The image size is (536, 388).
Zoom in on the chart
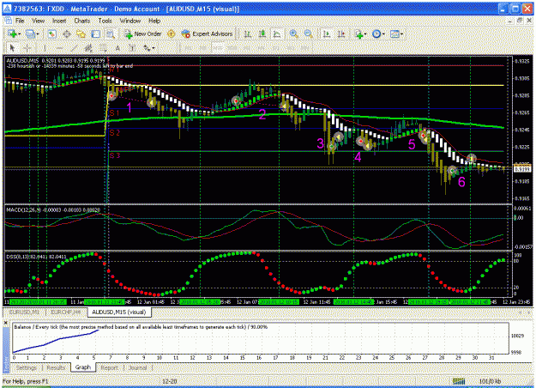(293, 33)
